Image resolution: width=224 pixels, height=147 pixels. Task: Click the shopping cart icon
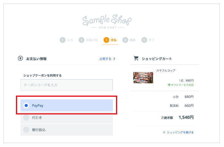[x=136, y=58]
